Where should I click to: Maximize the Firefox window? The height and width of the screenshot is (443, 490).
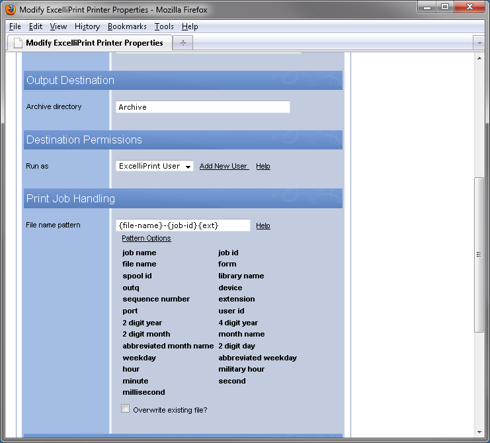click(445, 7)
